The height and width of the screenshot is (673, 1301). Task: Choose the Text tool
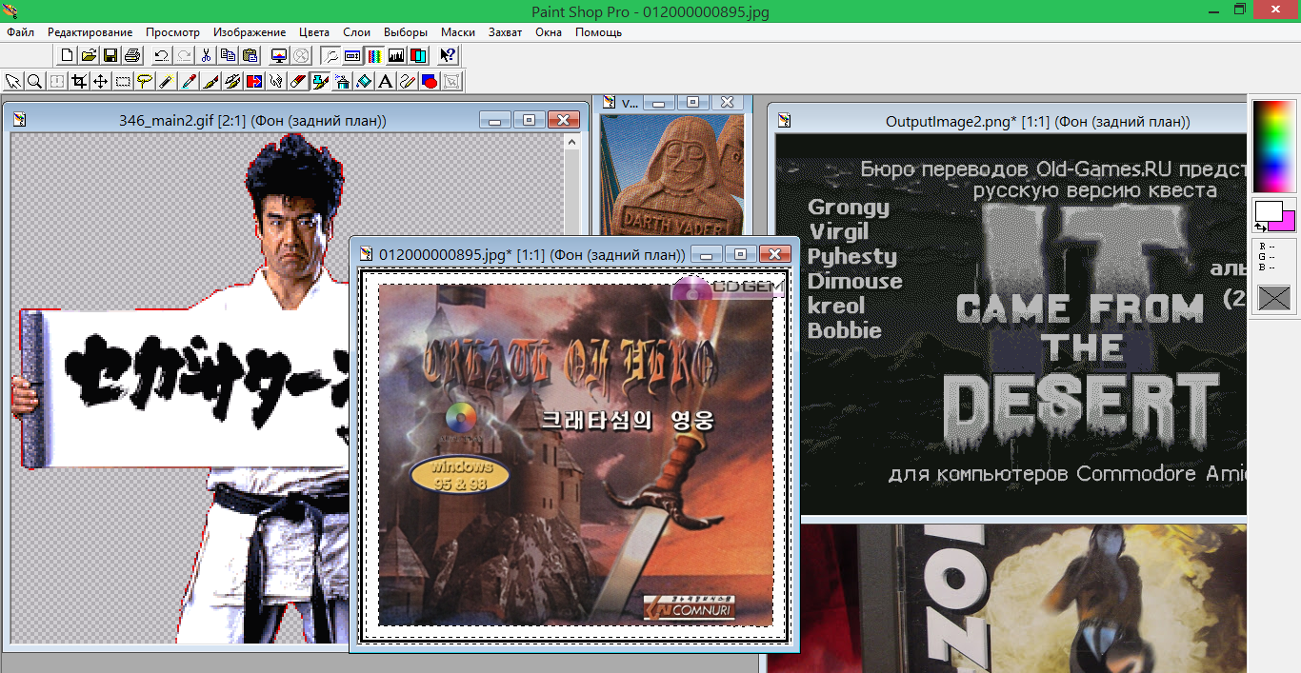[386, 81]
